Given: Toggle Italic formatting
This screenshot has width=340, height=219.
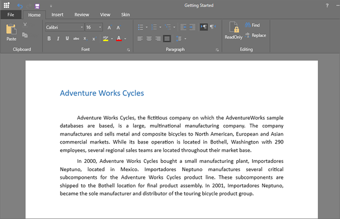Looking at the screenshot, I should [58, 39].
